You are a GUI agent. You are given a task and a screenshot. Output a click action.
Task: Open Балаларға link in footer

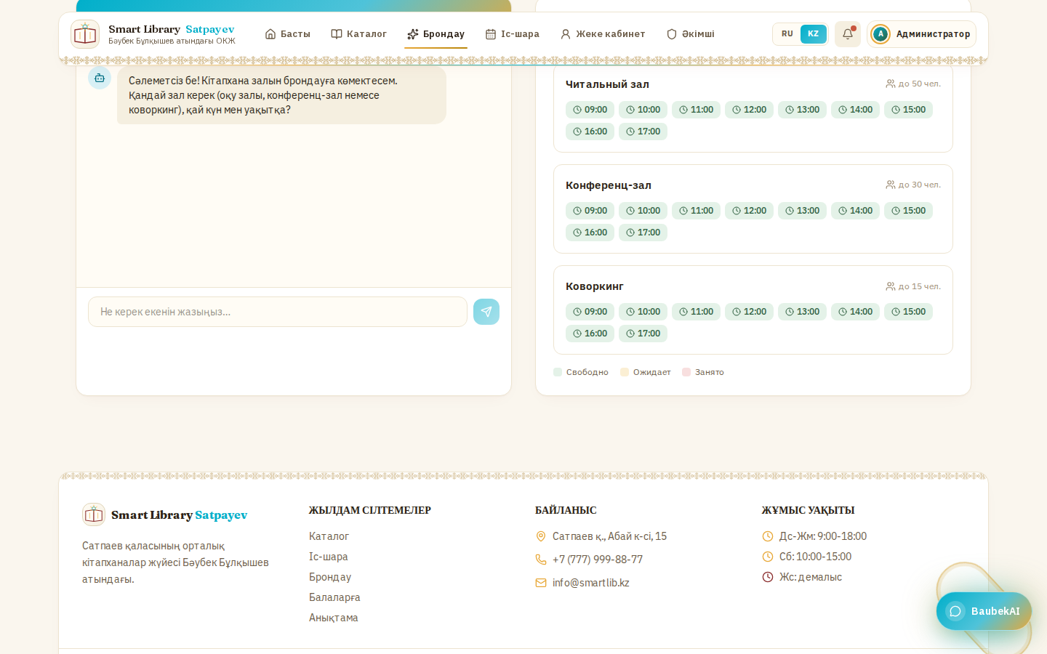click(x=334, y=597)
